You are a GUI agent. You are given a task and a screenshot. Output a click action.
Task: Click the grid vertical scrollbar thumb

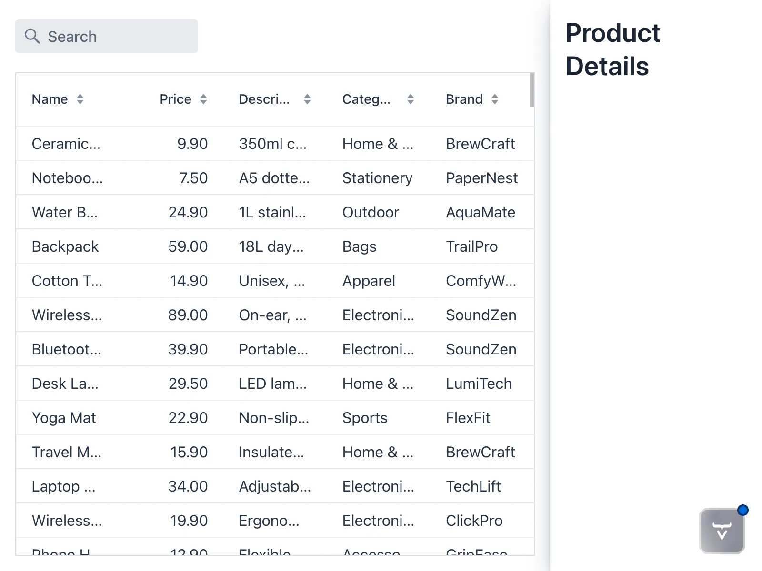coord(531,90)
